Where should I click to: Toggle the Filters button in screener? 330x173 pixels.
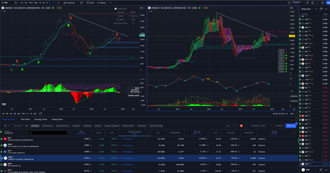[291, 126]
